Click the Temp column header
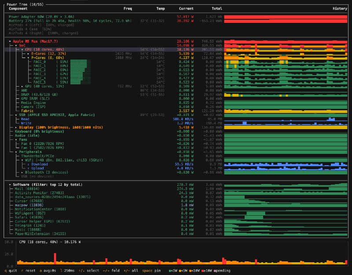352x275 pixels. 161,8
